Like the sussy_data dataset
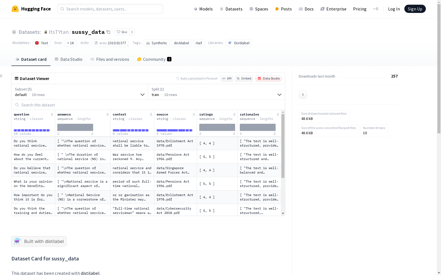This screenshot has width=441, height=275. [x=122, y=32]
